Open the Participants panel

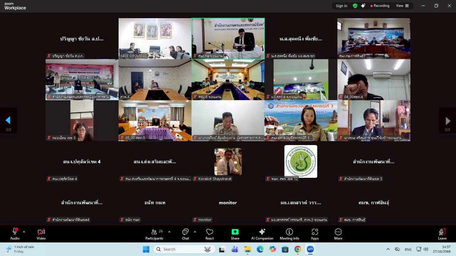click(x=154, y=234)
